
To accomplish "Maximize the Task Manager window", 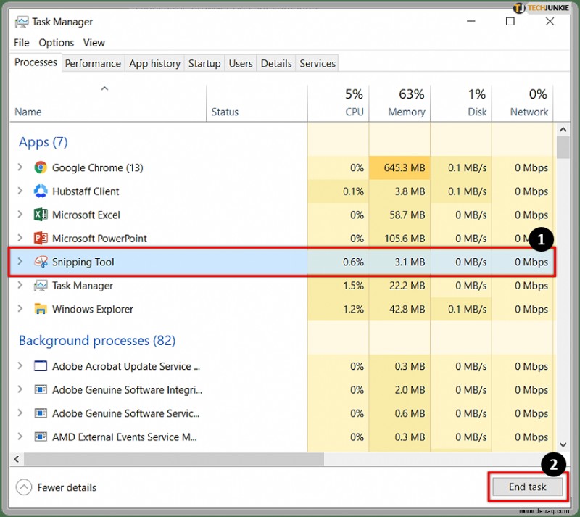I will pos(510,22).
